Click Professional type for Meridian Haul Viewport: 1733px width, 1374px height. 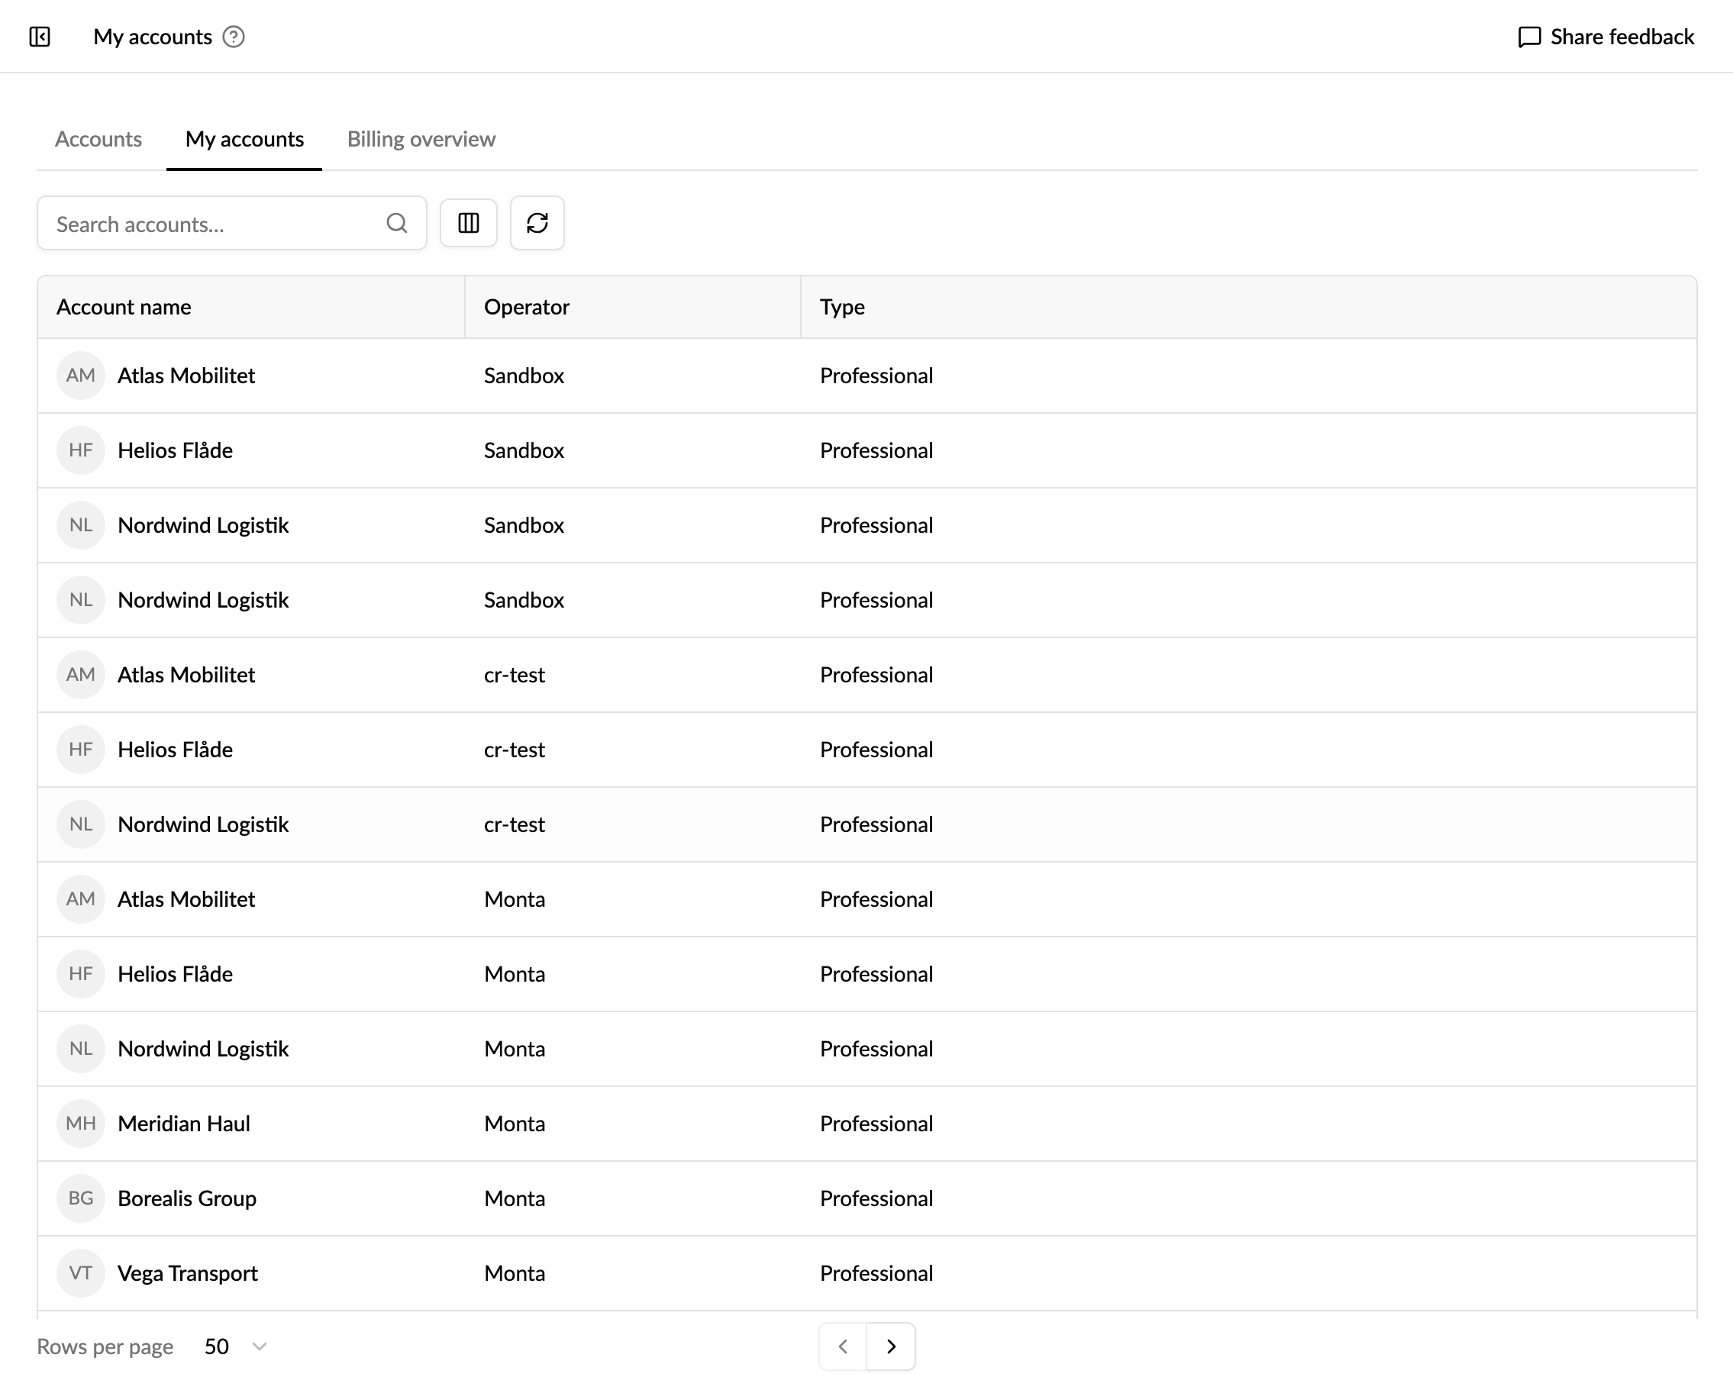coord(876,1123)
